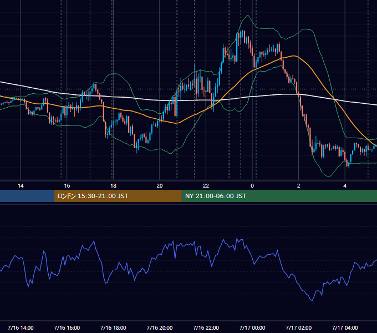Image resolution: width=377 pixels, height=333 pixels.
Task: Click the 7/16 22:00 time label
Action: [206, 327]
